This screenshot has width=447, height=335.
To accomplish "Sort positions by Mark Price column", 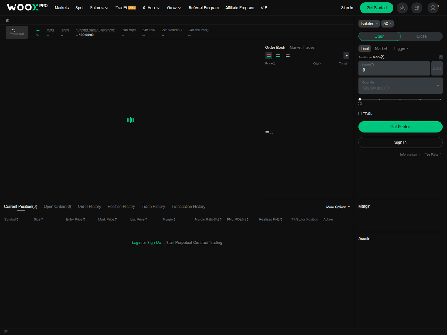I will 108,220.
